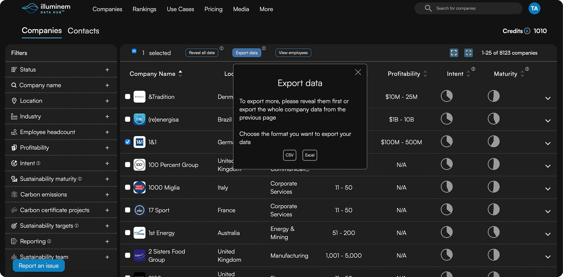Sort by Profitability column
This screenshot has height=277, width=563.
click(x=425, y=74)
